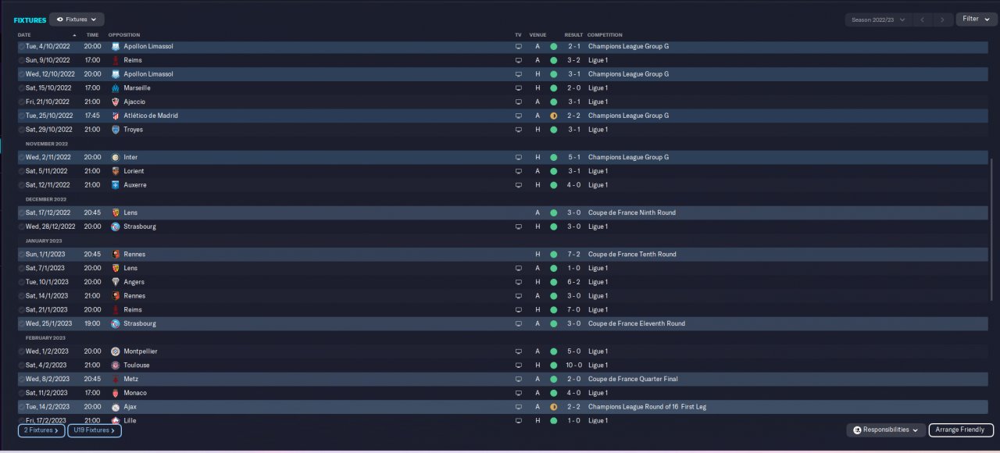Click the Inter club badge
1000x453 pixels.
pos(116,157)
